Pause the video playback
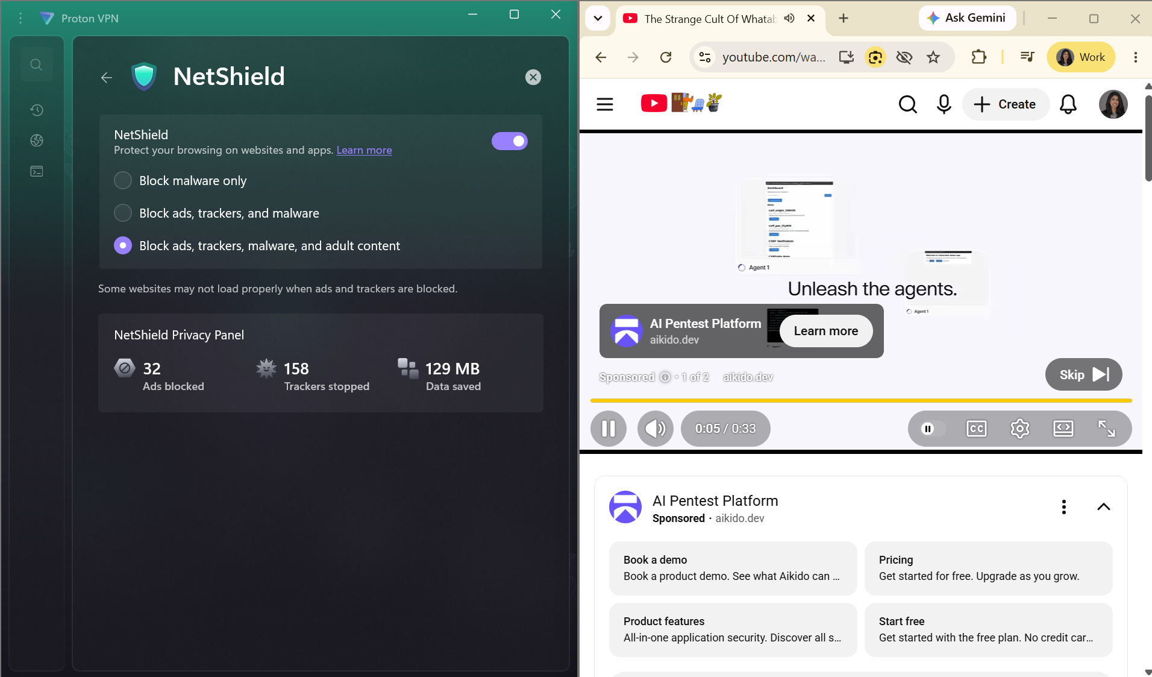 [x=609, y=429]
